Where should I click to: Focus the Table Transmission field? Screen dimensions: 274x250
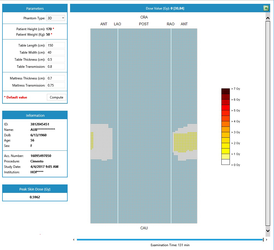pos(56,67)
